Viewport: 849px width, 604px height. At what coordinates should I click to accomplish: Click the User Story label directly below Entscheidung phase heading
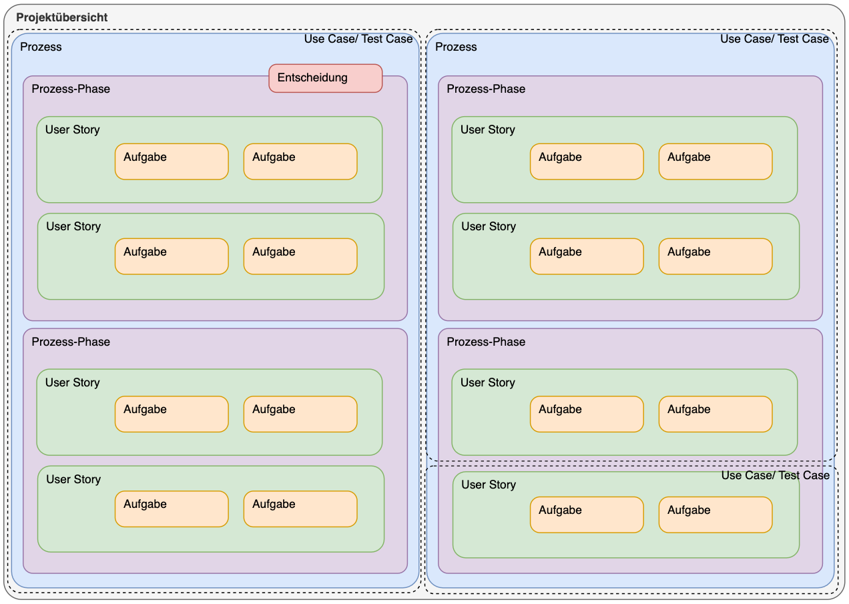pos(72,129)
